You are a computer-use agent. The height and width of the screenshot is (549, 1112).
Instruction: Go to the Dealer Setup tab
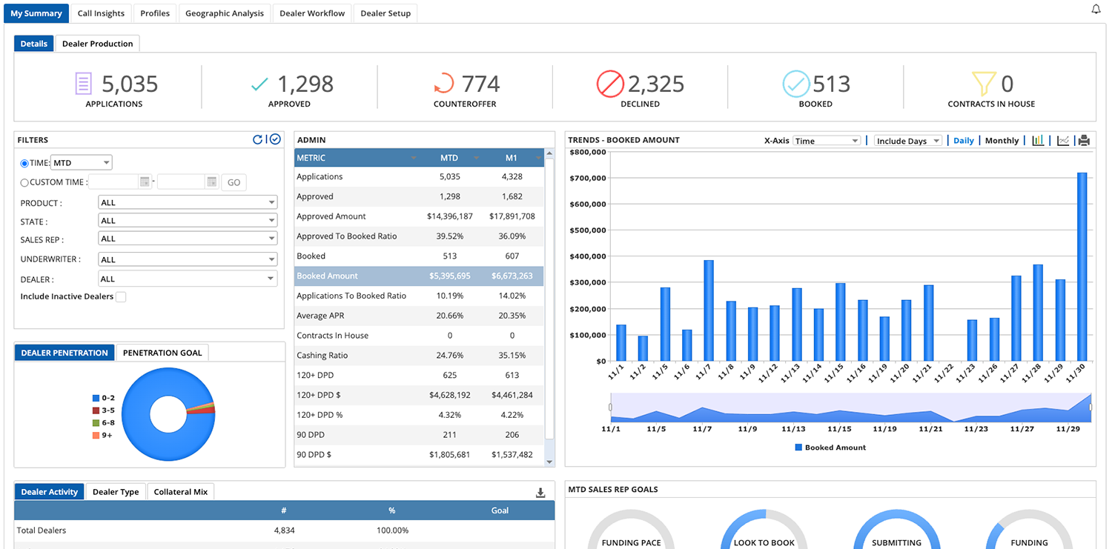coord(385,13)
